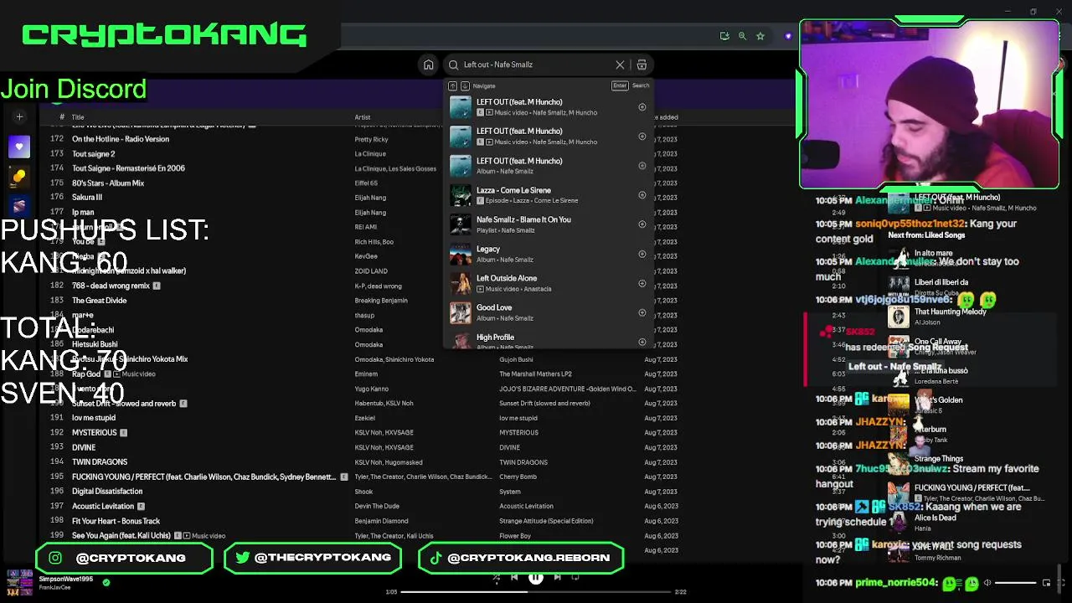The image size is (1072, 603).
Task: Select 'Good Love' search suggestion
Action: pyautogui.click(x=549, y=312)
